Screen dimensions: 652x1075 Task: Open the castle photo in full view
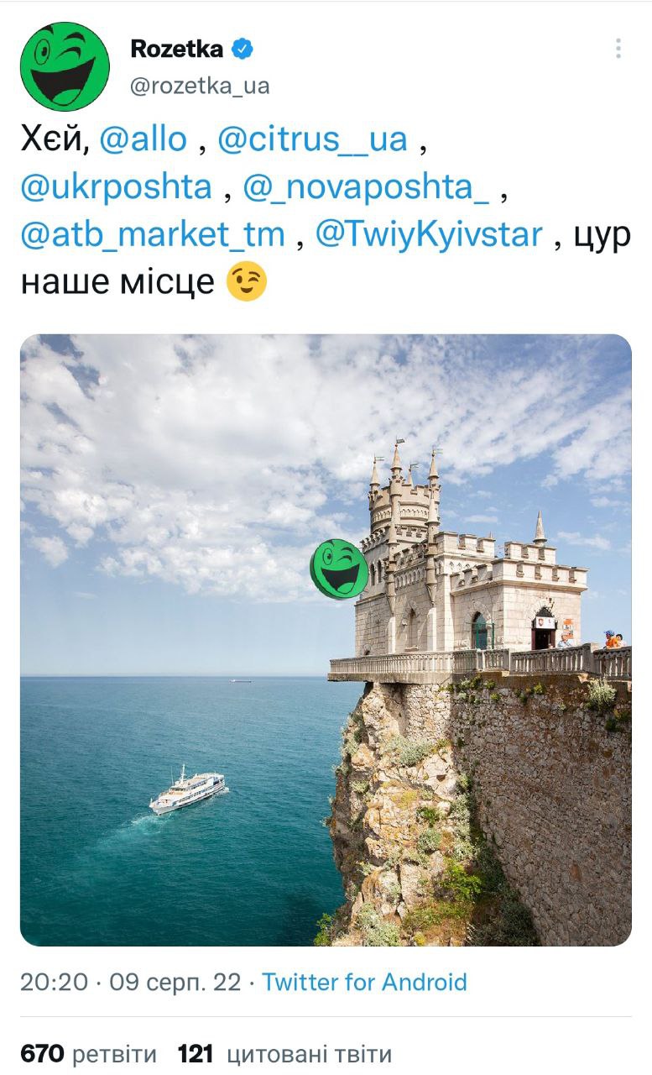point(326,640)
